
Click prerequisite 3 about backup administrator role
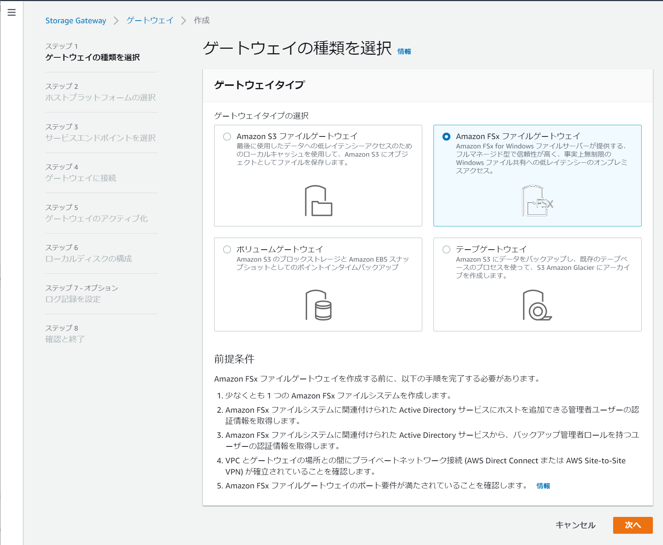(432, 440)
